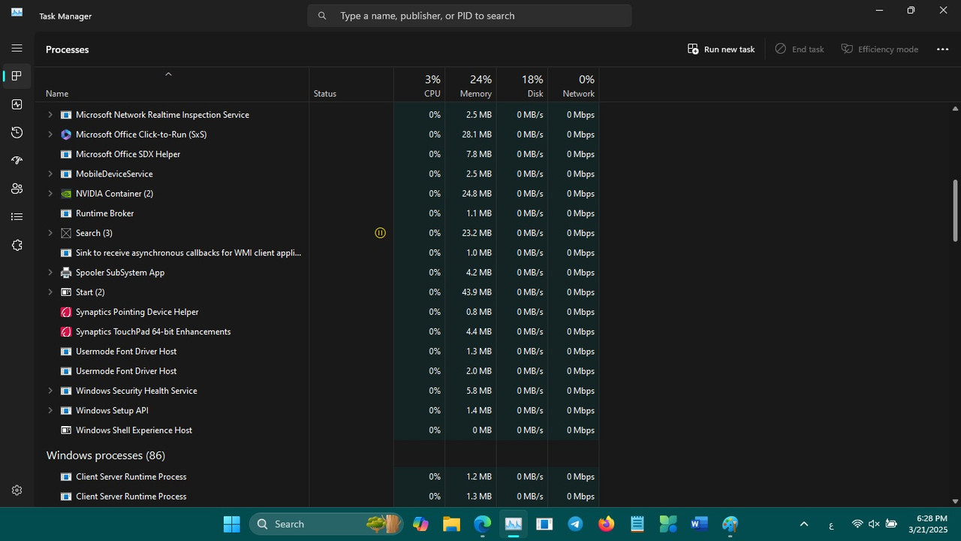961x541 pixels.
Task: Click the Synaptics Pointing Device Helper icon
Action: point(66,312)
